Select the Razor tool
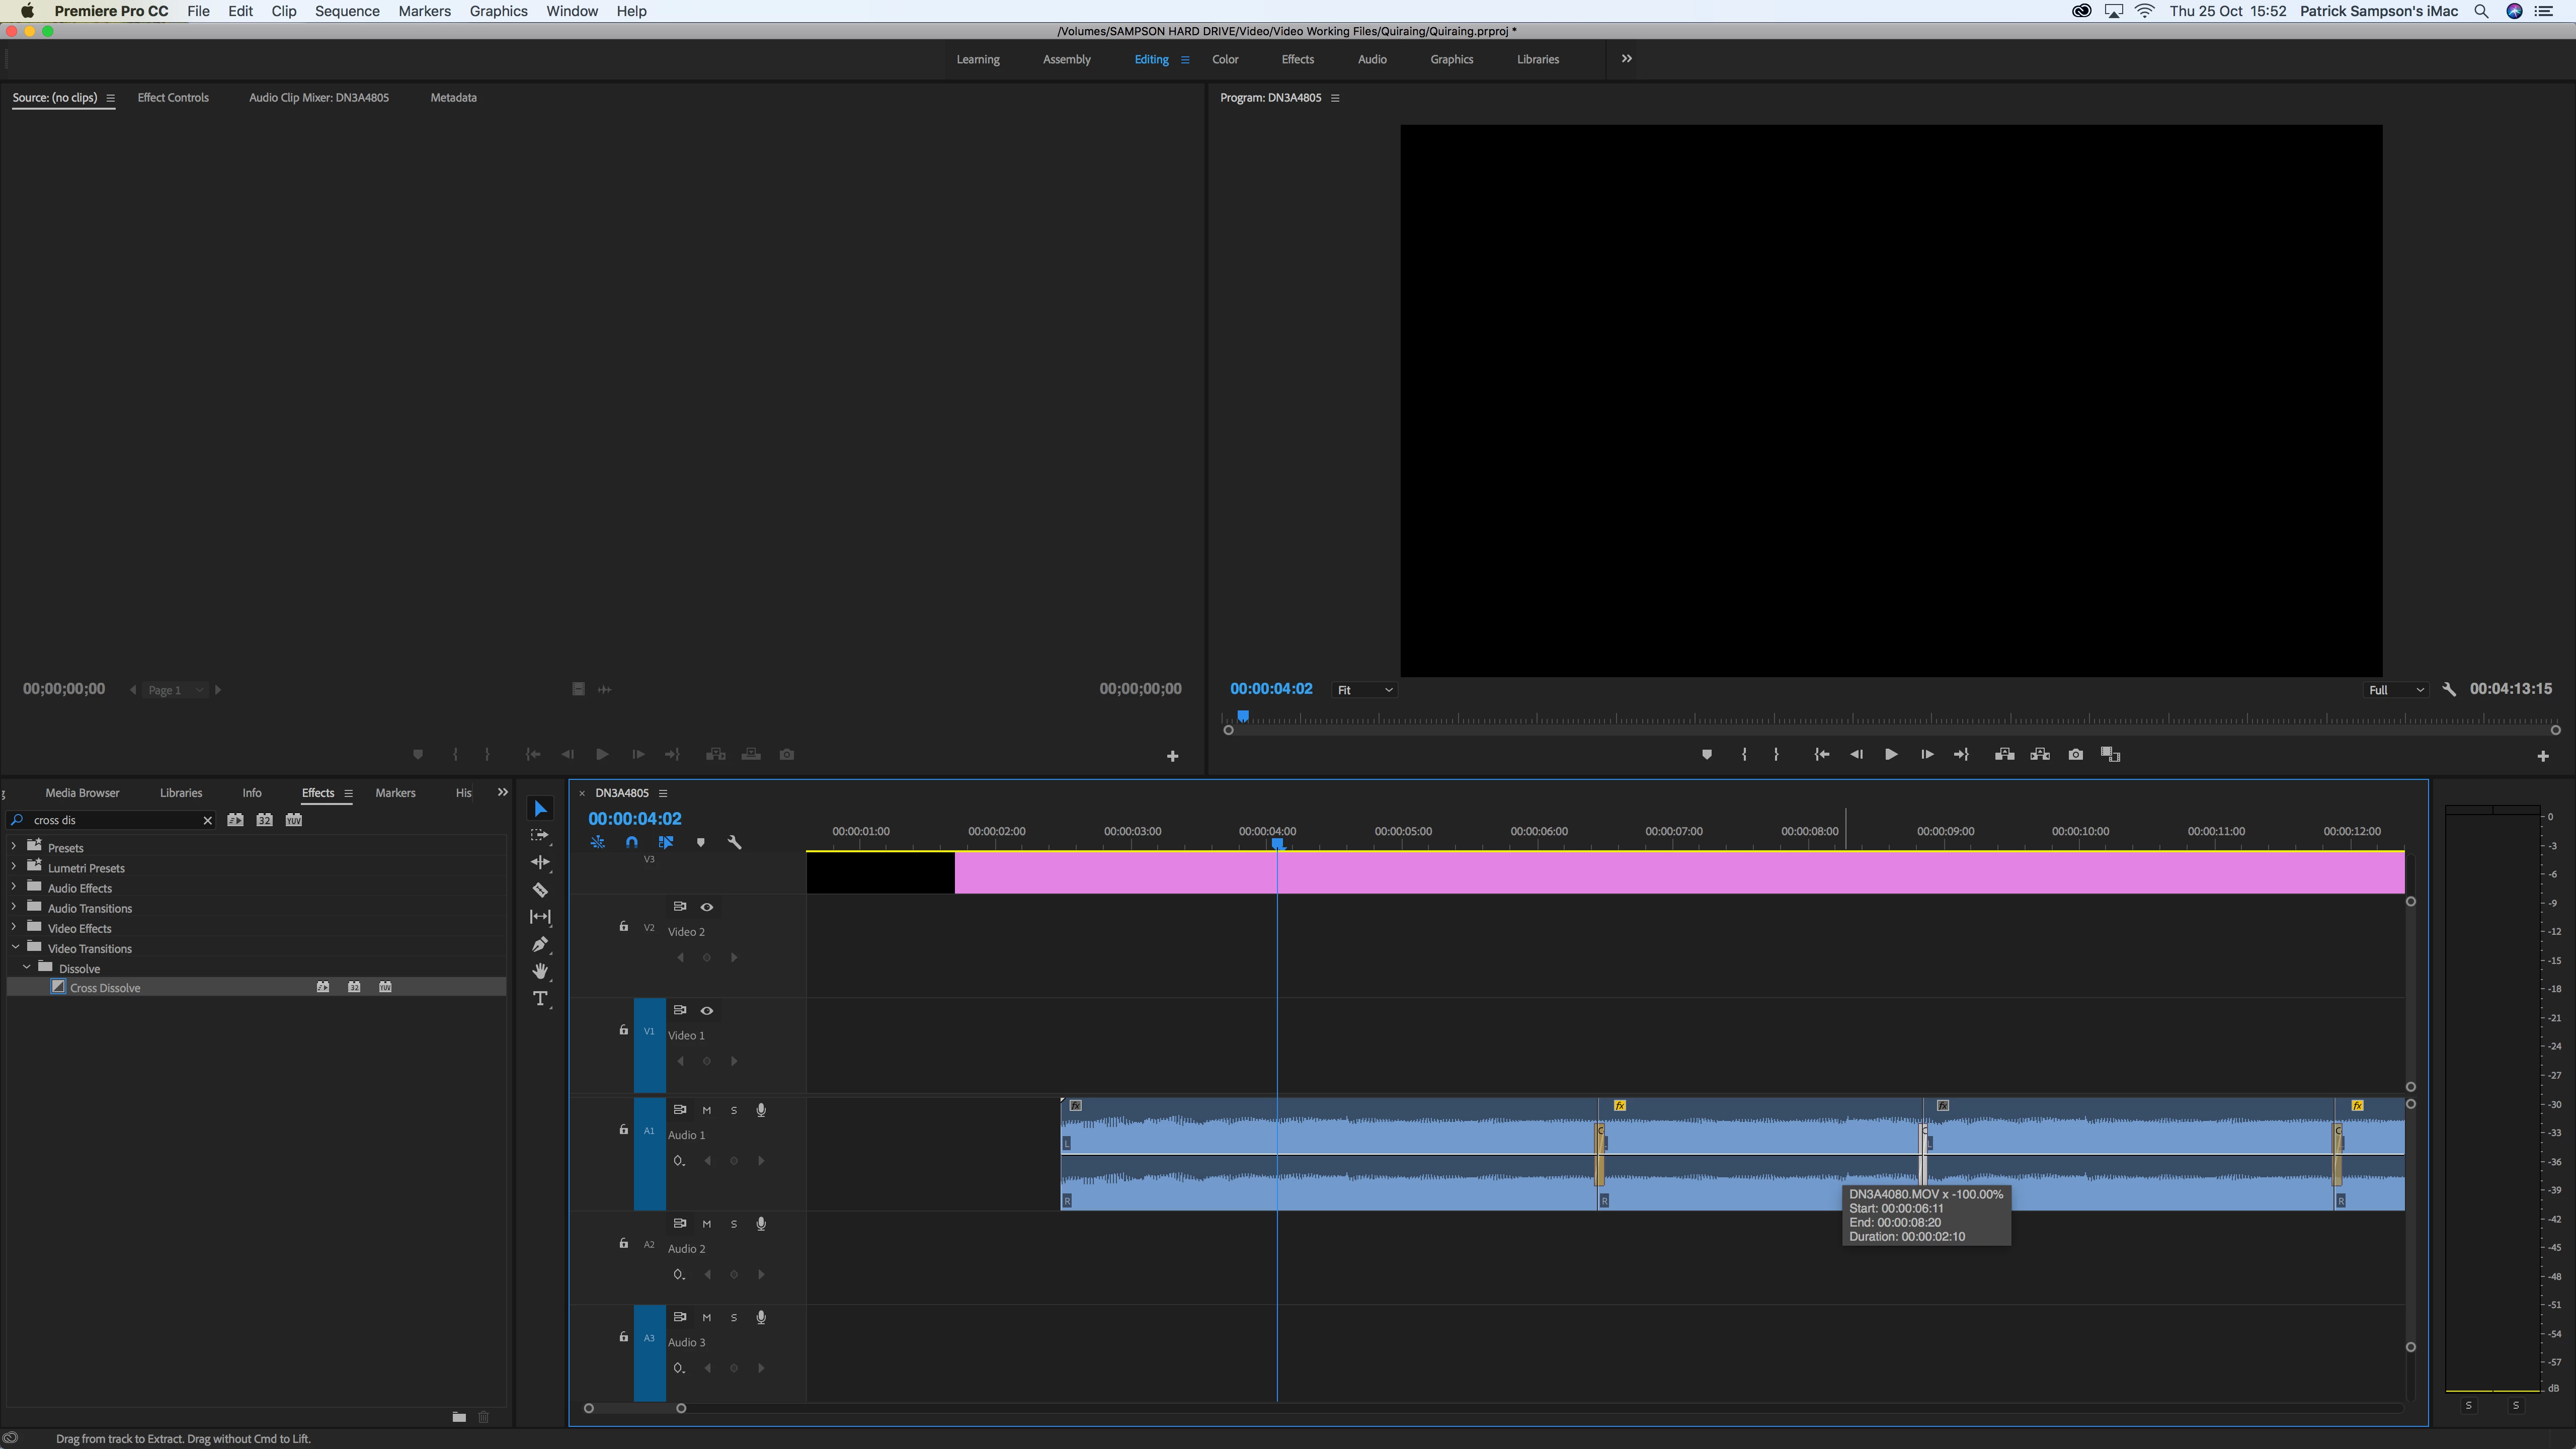 [x=540, y=889]
